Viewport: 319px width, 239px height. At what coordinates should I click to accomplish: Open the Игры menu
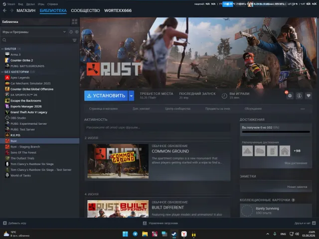point(41,4)
